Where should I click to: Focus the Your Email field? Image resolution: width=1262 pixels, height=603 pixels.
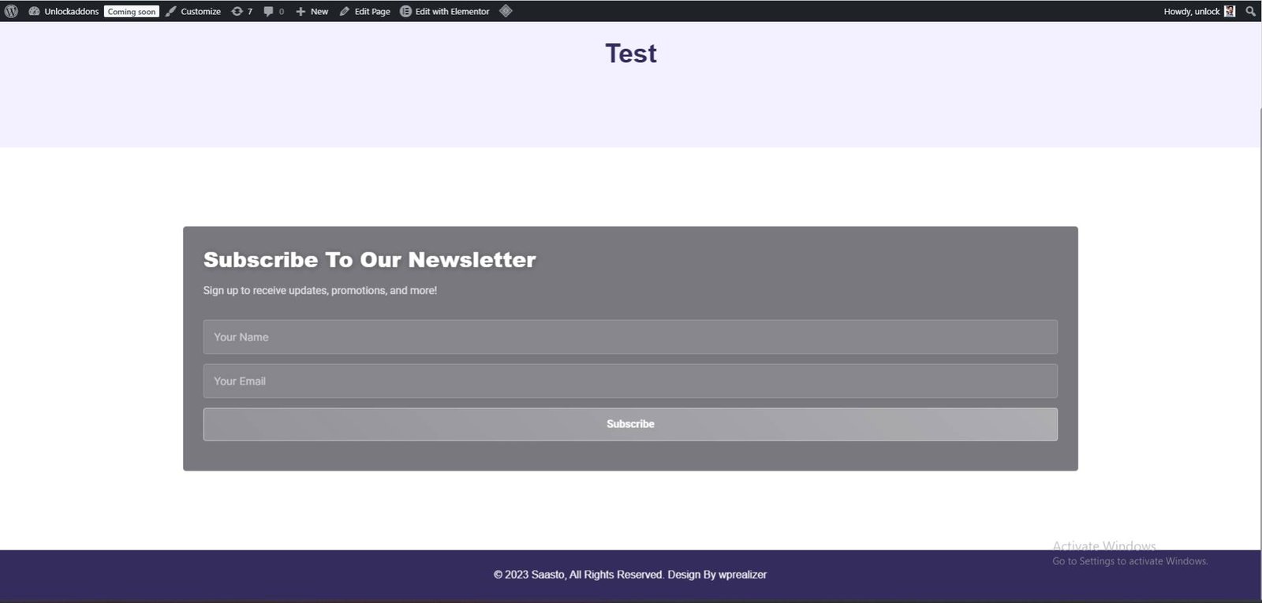click(x=629, y=381)
